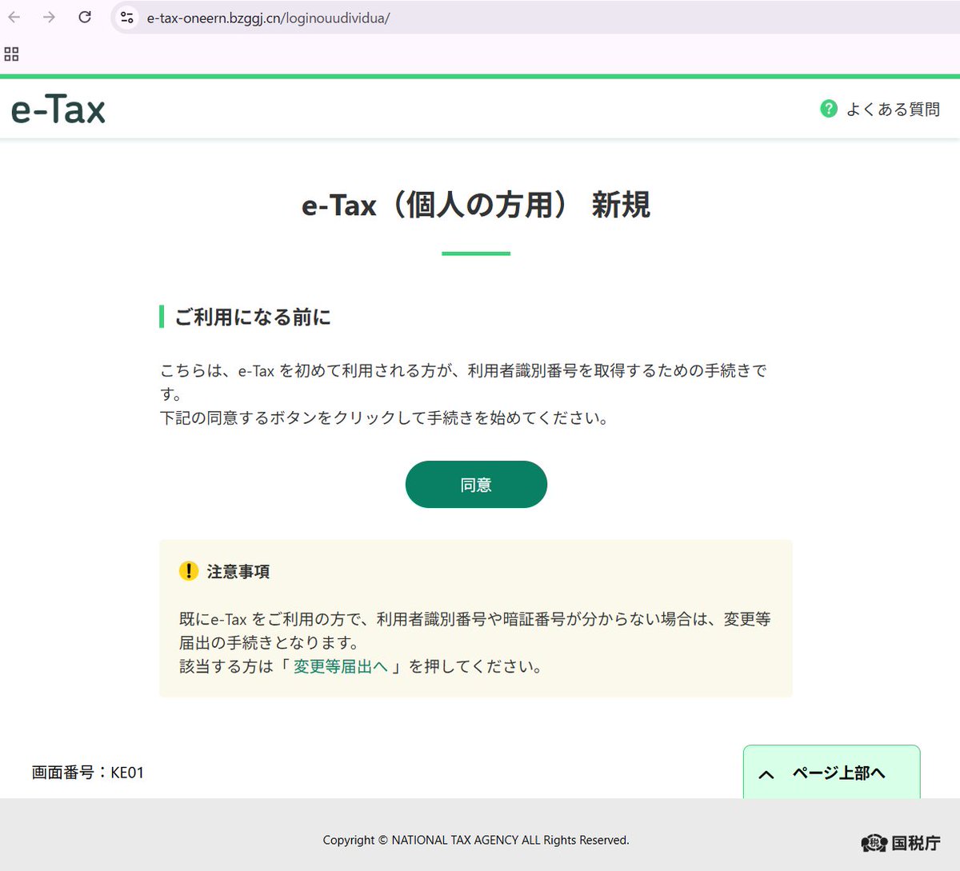Click the Copyright NATIONAL TAX AGENCY text
This screenshot has height=871, width=960.
(x=476, y=840)
